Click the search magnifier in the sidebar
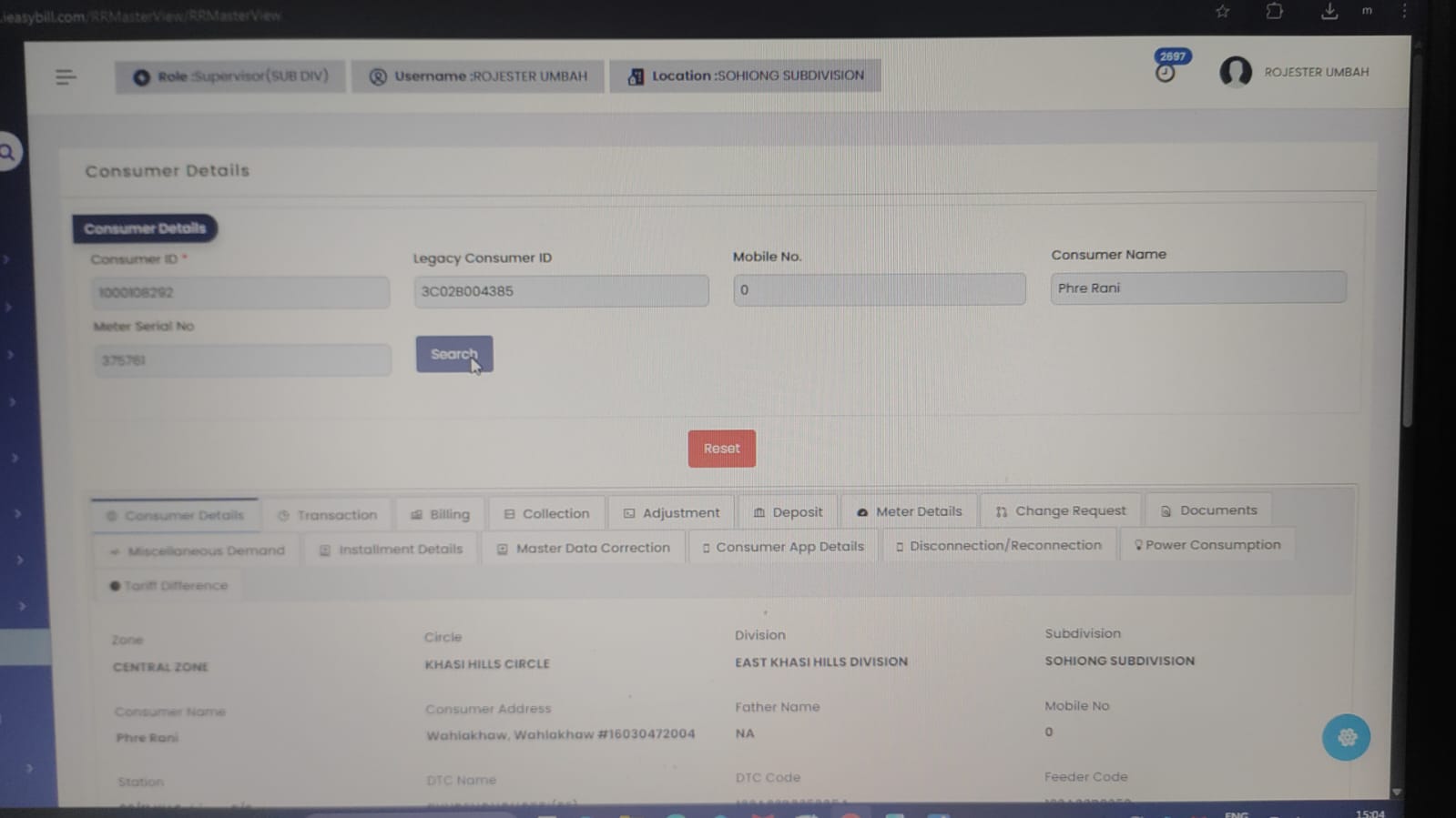 (7, 152)
